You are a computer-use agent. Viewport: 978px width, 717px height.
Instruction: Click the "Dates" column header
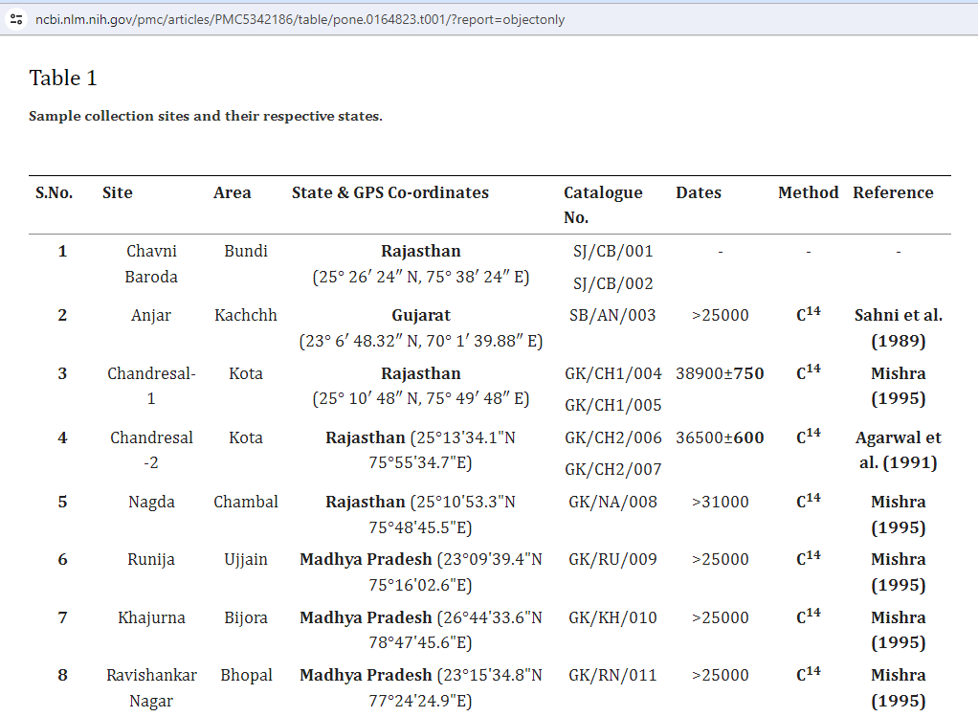[x=699, y=192]
